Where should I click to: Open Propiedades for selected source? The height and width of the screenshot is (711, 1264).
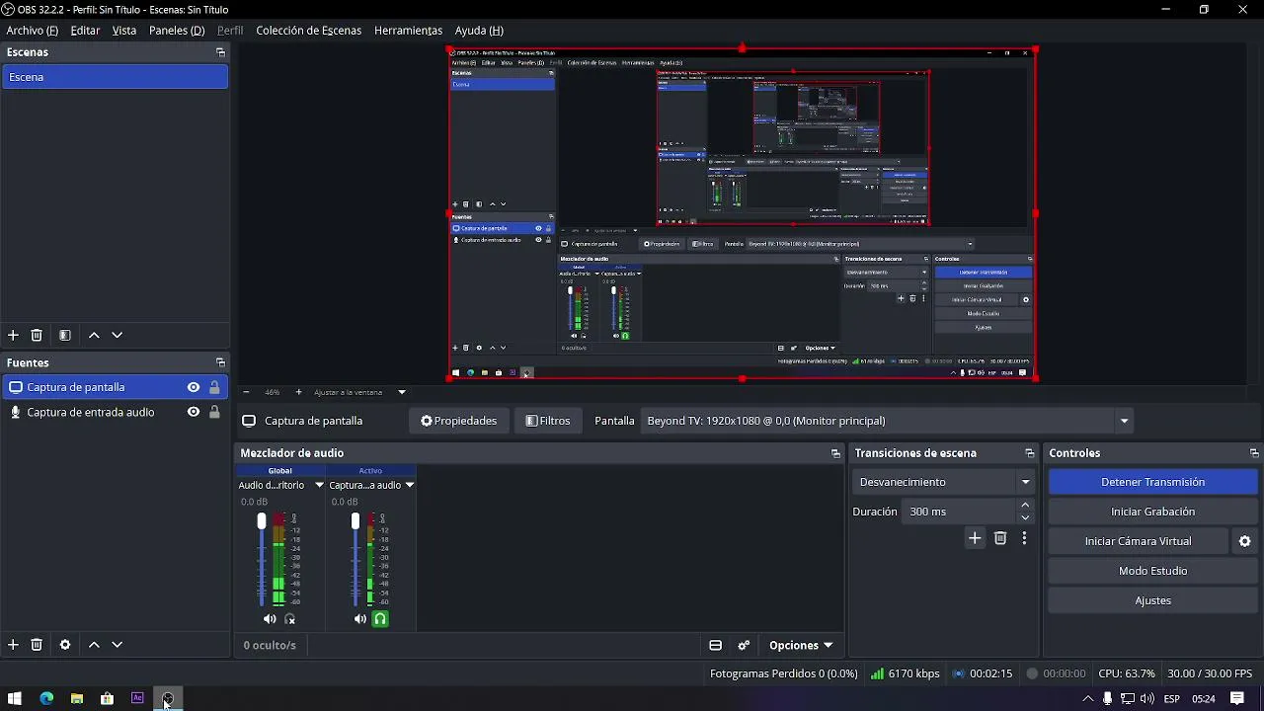pyautogui.click(x=458, y=421)
